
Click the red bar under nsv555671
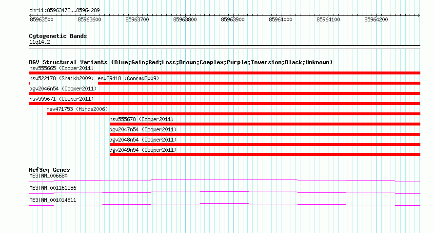pyautogui.click(x=224, y=104)
